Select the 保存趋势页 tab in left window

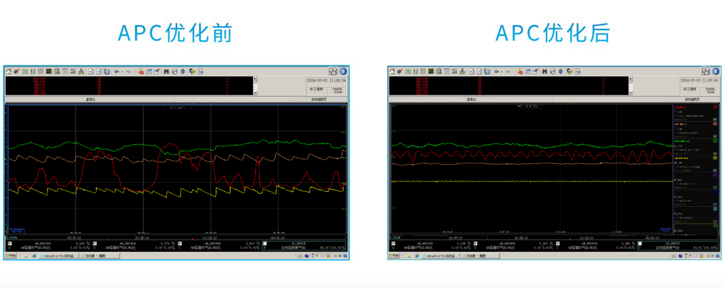(320, 100)
